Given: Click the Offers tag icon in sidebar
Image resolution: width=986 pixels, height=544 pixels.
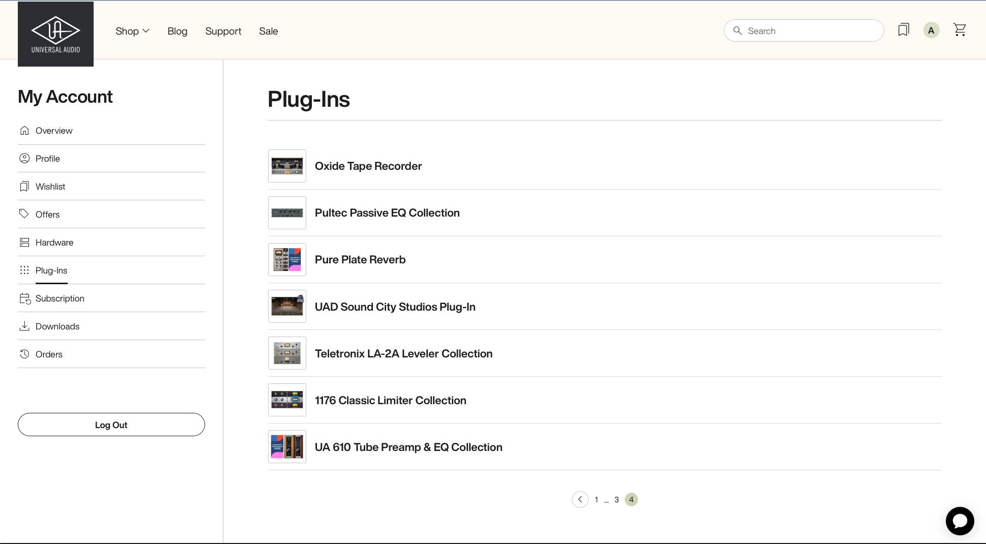Looking at the screenshot, I should tap(24, 214).
